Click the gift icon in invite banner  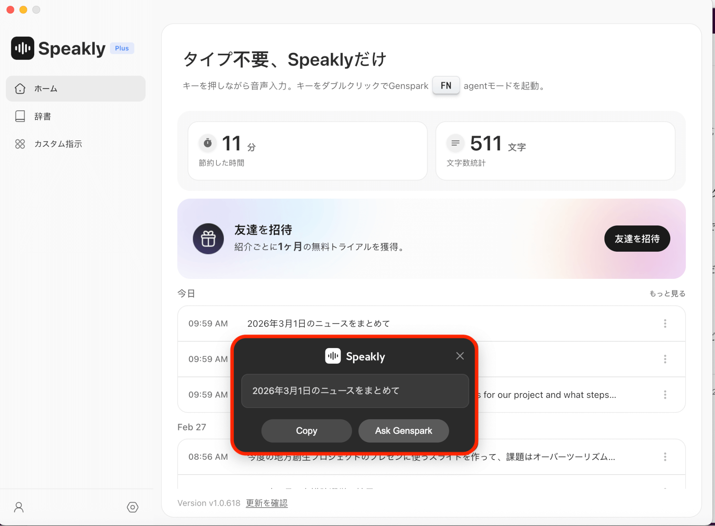point(208,239)
